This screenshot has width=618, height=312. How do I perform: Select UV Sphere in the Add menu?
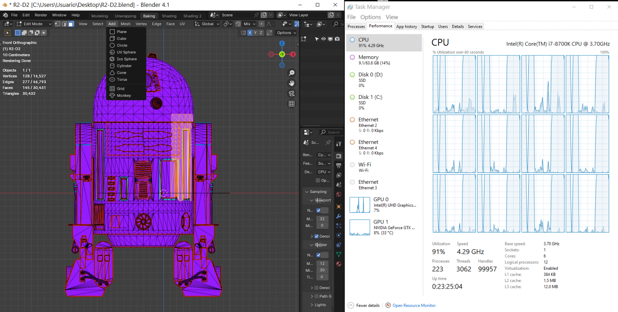(x=126, y=52)
